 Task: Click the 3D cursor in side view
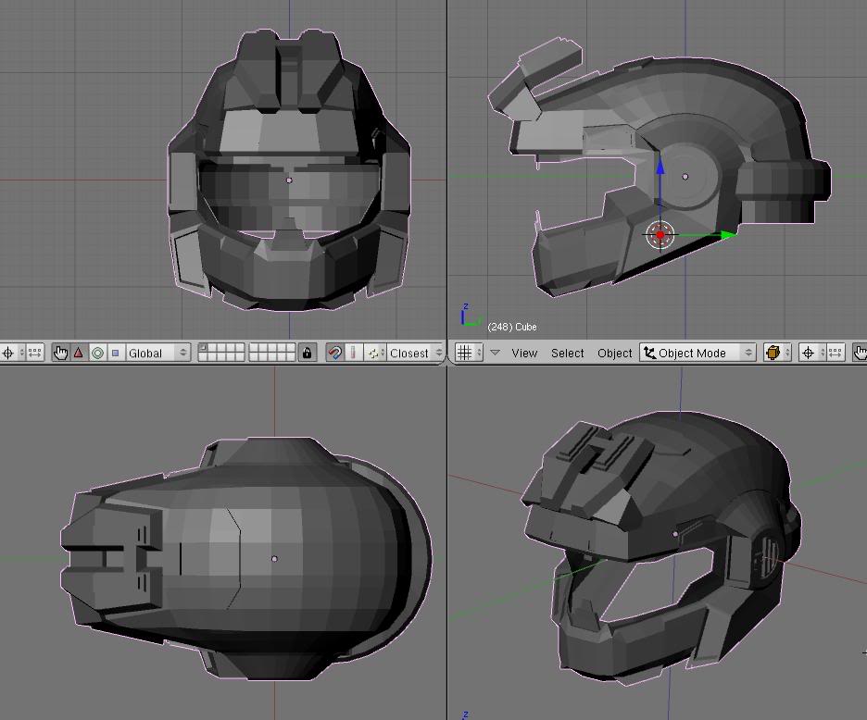click(x=660, y=235)
